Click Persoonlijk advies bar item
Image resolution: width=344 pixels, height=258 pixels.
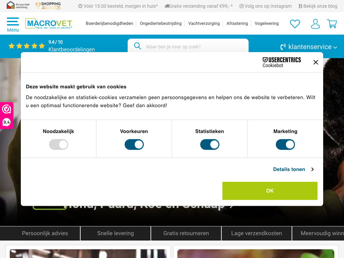45,233
